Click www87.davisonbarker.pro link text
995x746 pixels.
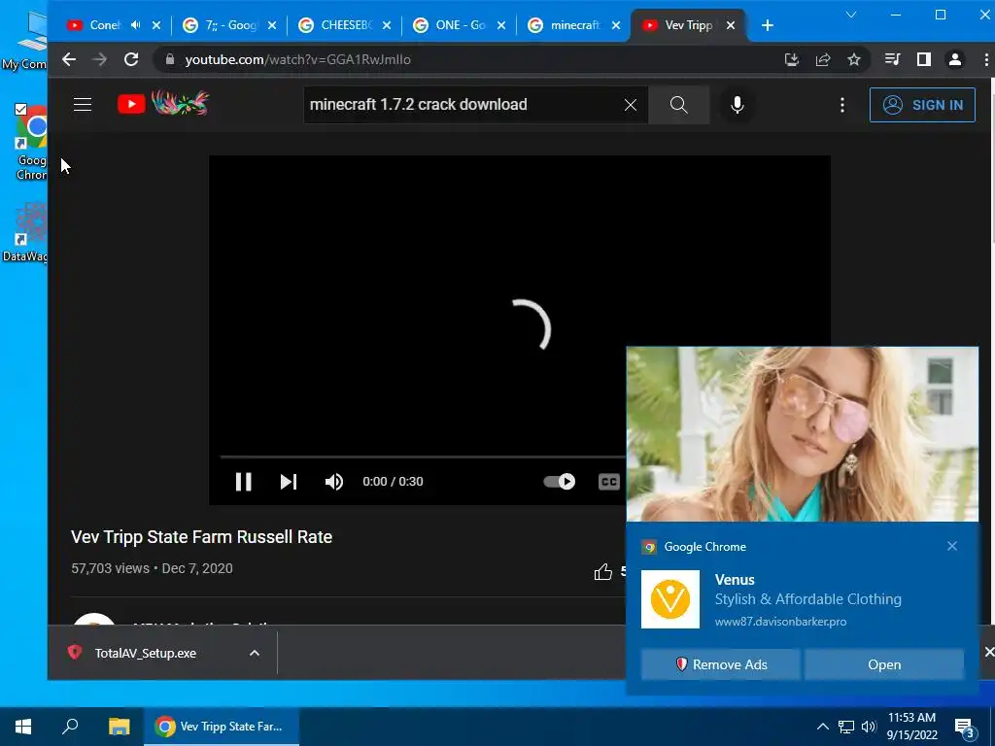(x=780, y=622)
